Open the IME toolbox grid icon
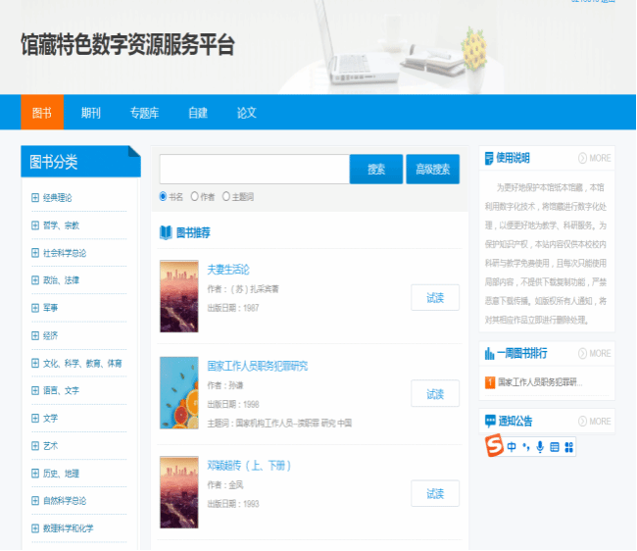This screenshot has width=637, height=551. [569, 447]
